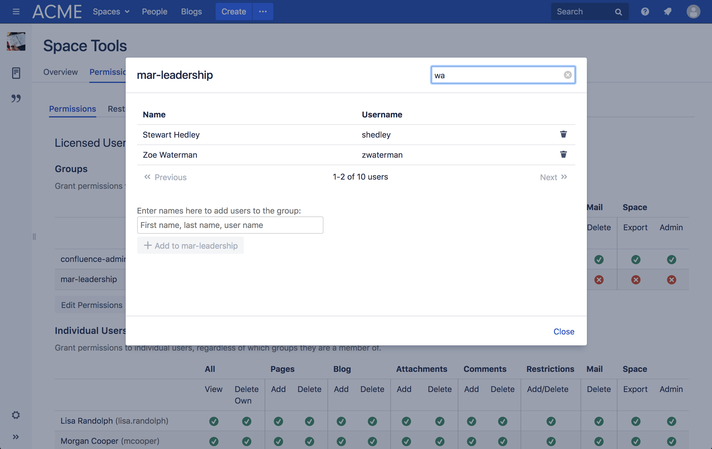Close the mar-leadership dialog
Screen dimensions: 712x449
(x=564, y=331)
